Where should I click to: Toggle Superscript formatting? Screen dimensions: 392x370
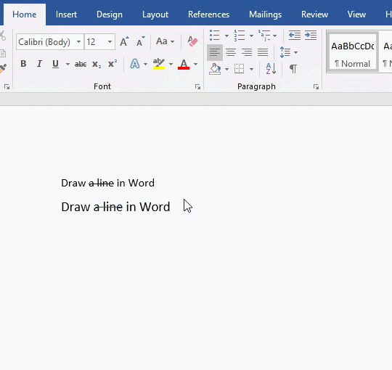pyautogui.click(x=113, y=64)
